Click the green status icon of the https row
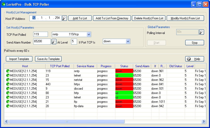Screen dimensions: 210x128 click(x=8, y=84)
